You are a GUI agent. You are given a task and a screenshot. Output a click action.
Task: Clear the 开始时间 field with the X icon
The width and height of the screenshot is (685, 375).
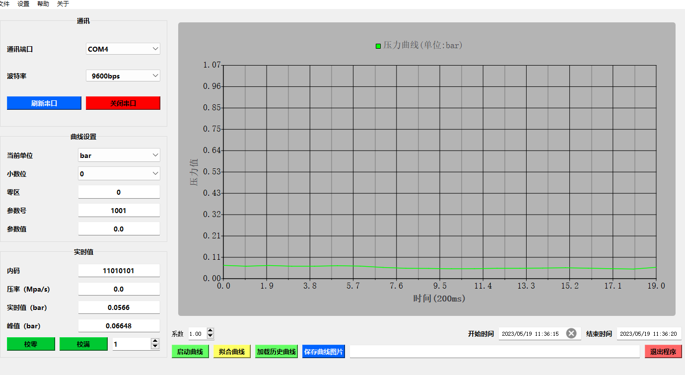(571, 333)
